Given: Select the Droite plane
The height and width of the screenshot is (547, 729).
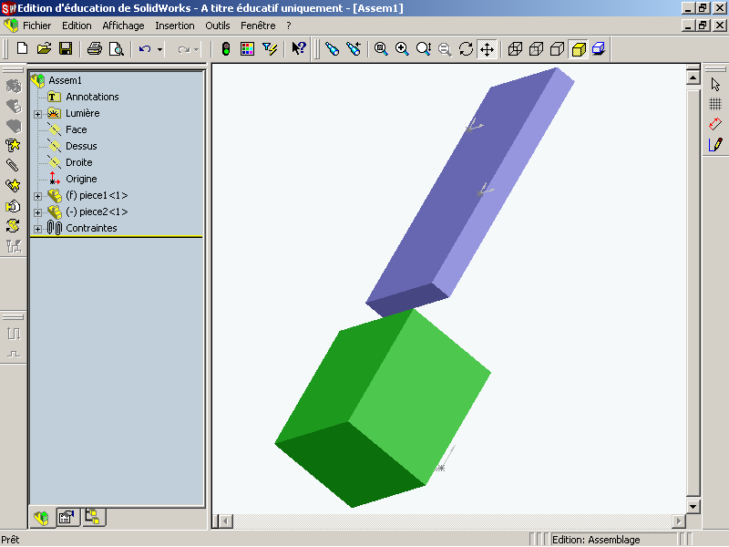Looking at the screenshot, I should point(79,162).
